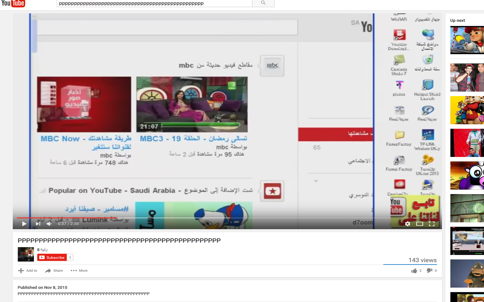Image resolution: width=484 pixels, height=302 pixels.
Task: Click the video title made of P's
Action: [x=119, y=241]
